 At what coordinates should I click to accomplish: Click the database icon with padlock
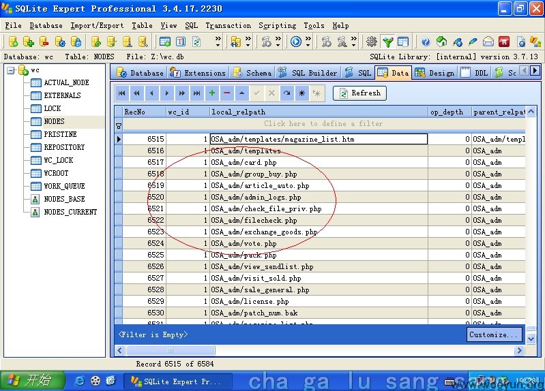click(76, 42)
